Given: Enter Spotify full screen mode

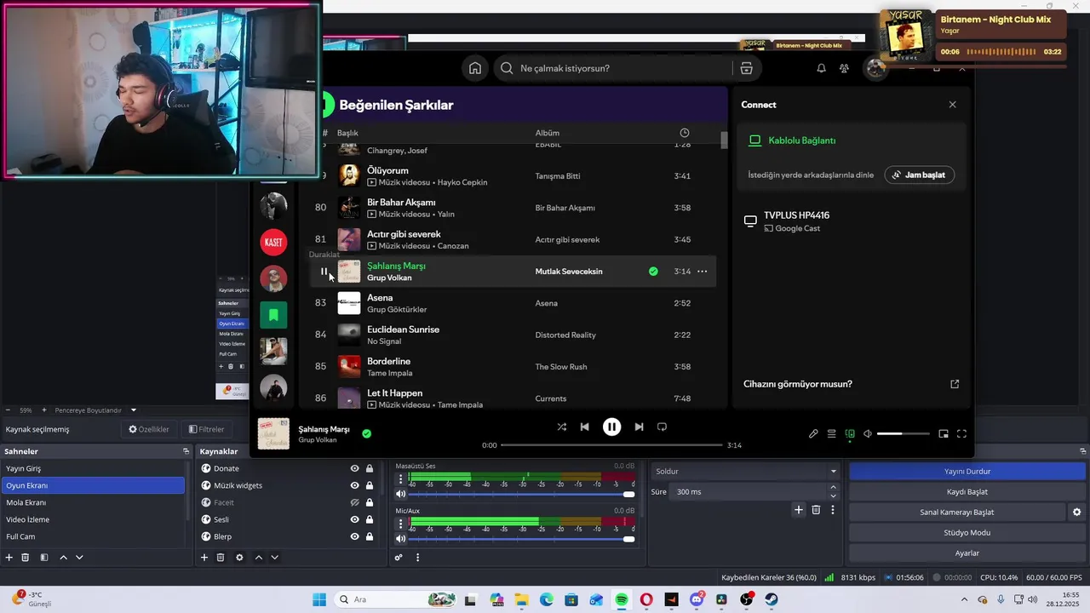Looking at the screenshot, I should pyautogui.click(x=961, y=433).
